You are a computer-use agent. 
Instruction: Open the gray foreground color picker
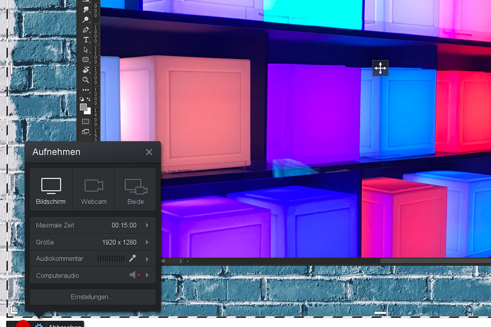pos(83,107)
